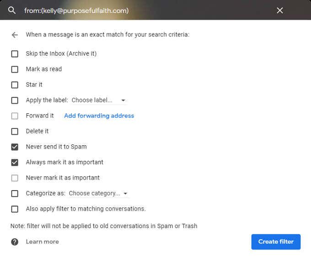The image size is (311, 260).
Task: Open the Choose label dropdown
Action: 99,101
